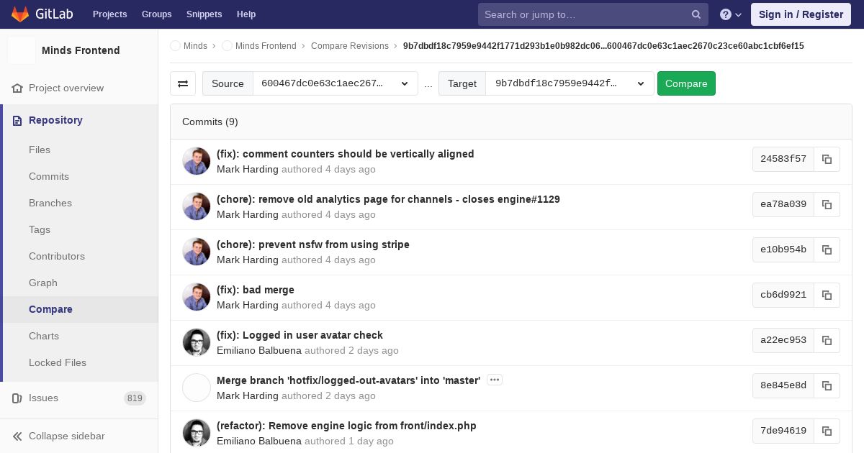Click the 819 issues count badge
The height and width of the screenshot is (453, 864).
tap(135, 398)
